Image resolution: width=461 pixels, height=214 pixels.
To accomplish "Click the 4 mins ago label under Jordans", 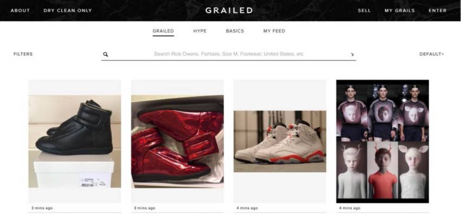I will pos(247,208).
